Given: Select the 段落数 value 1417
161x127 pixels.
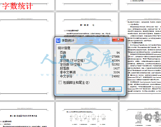Looking at the screenshot, I should pos(116,68).
